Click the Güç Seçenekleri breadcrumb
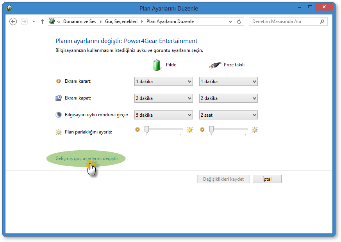 [121, 21]
